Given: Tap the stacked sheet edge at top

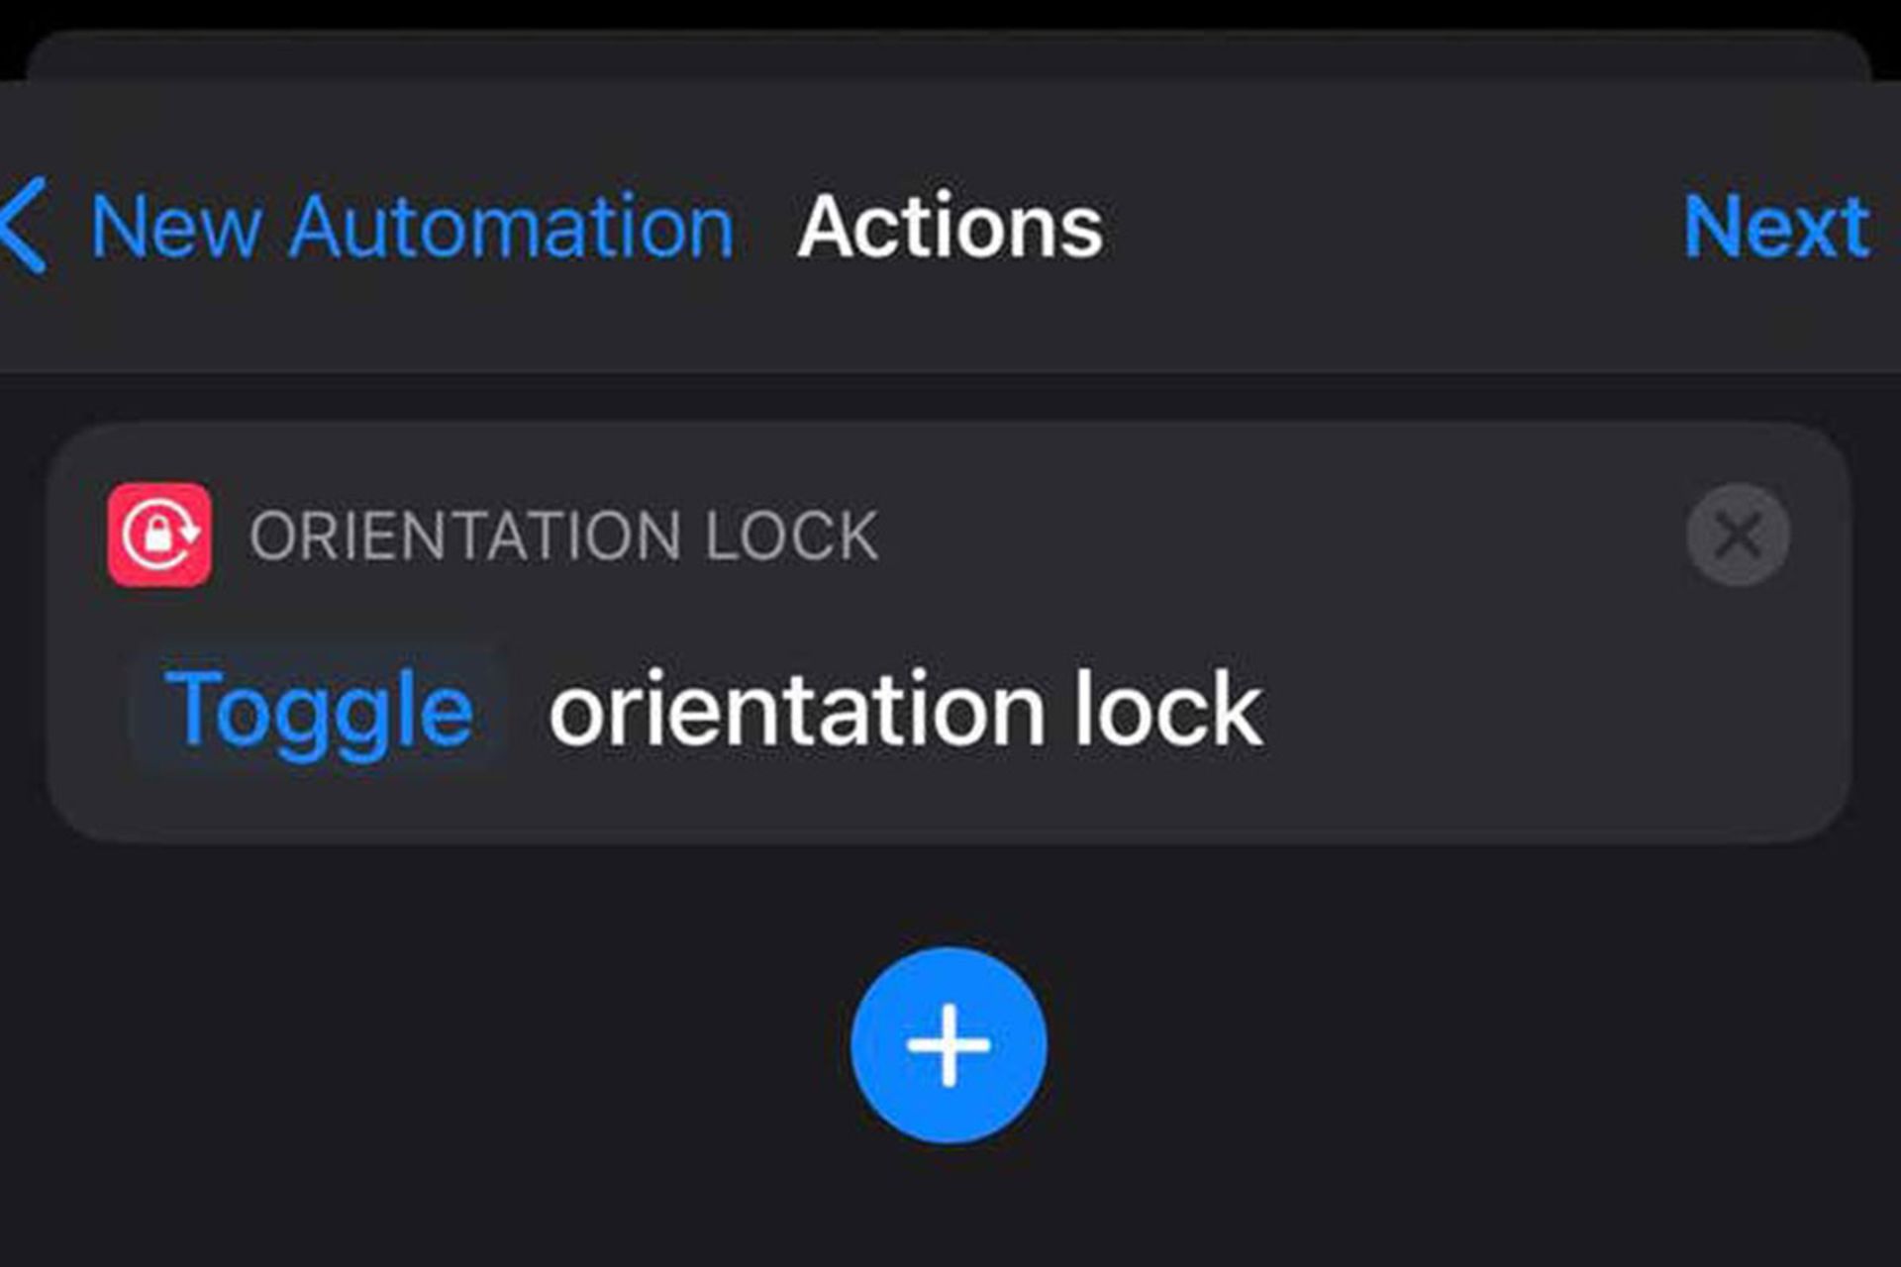Looking at the screenshot, I should pos(949,55).
